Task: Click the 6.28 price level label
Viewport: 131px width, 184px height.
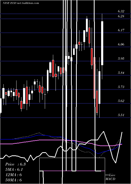Action: click(x=121, y=16)
